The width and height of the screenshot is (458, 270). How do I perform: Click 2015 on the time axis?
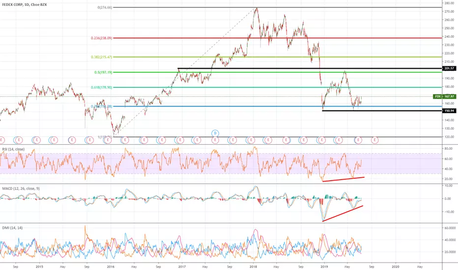point(39,267)
